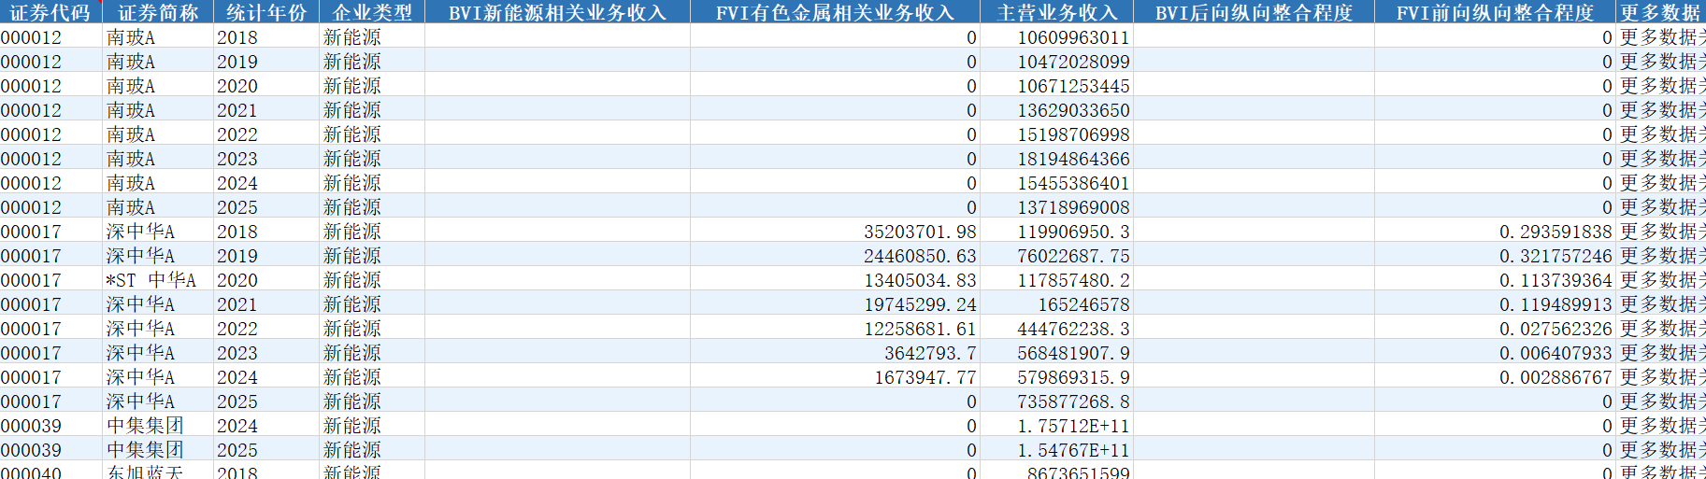Image resolution: width=1706 pixels, height=479 pixels.
Task: Select integration value 0.113739364
Action: pyautogui.click(x=1495, y=280)
